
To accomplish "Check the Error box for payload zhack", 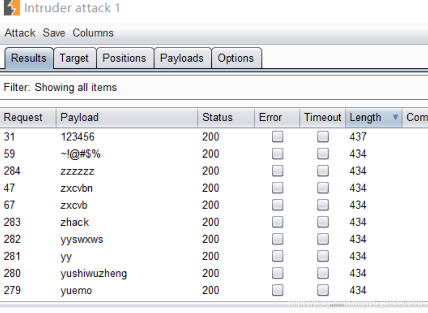I will 277,222.
